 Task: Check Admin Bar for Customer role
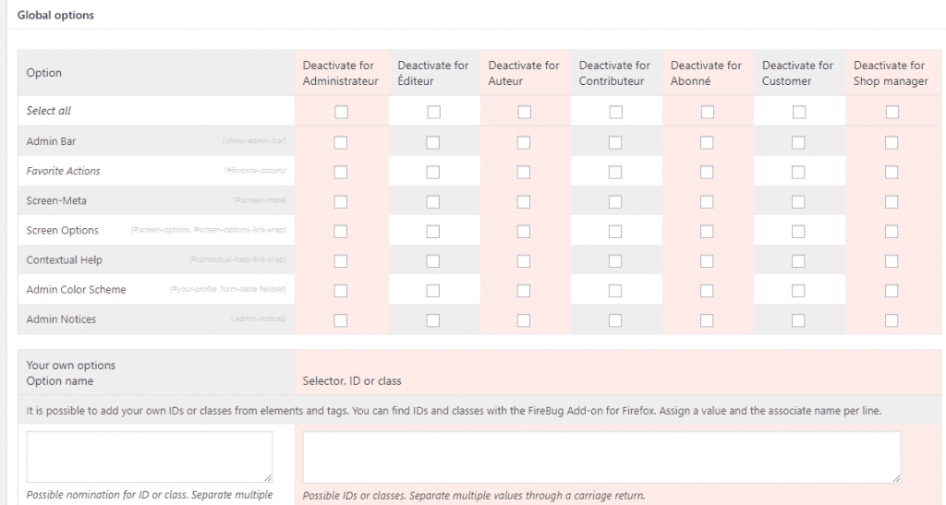pyautogui.click(x=798, y=142)
